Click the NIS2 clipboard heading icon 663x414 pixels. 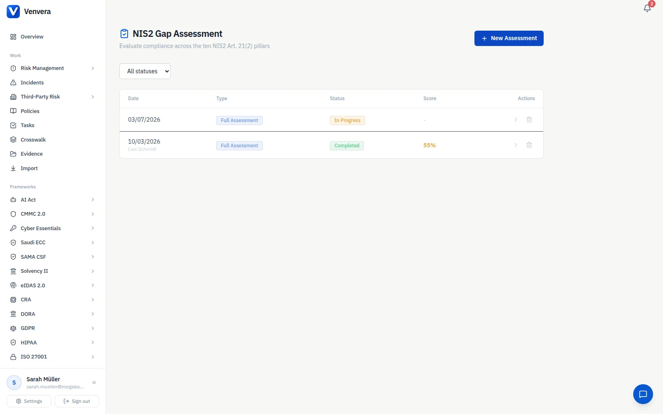click(124, 34)
